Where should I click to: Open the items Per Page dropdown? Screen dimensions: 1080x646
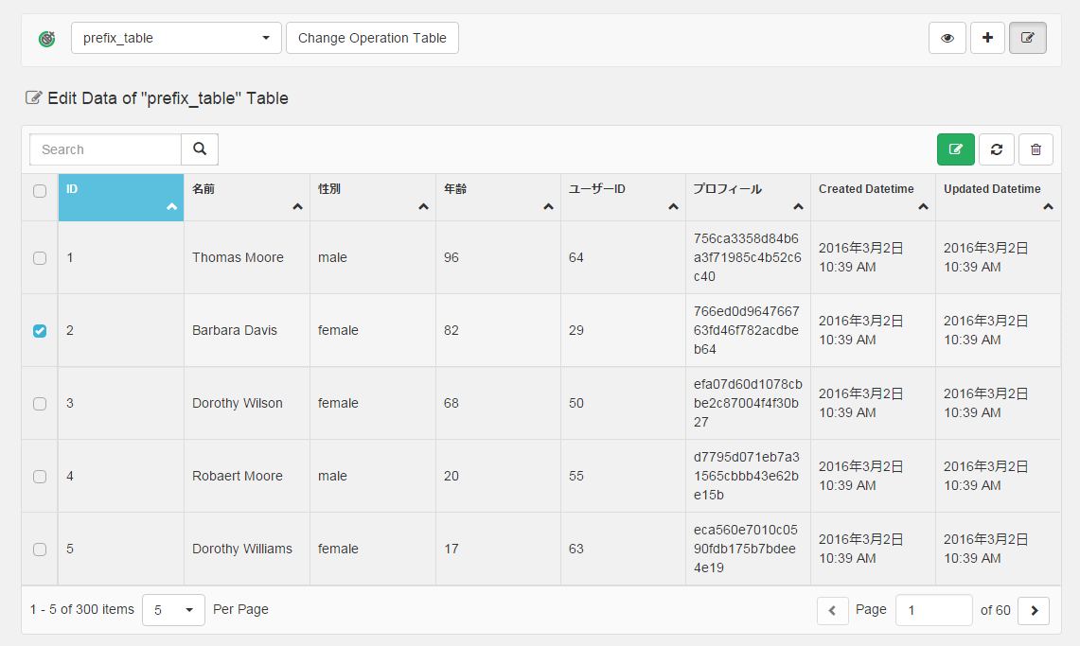(x=174, y=610)
